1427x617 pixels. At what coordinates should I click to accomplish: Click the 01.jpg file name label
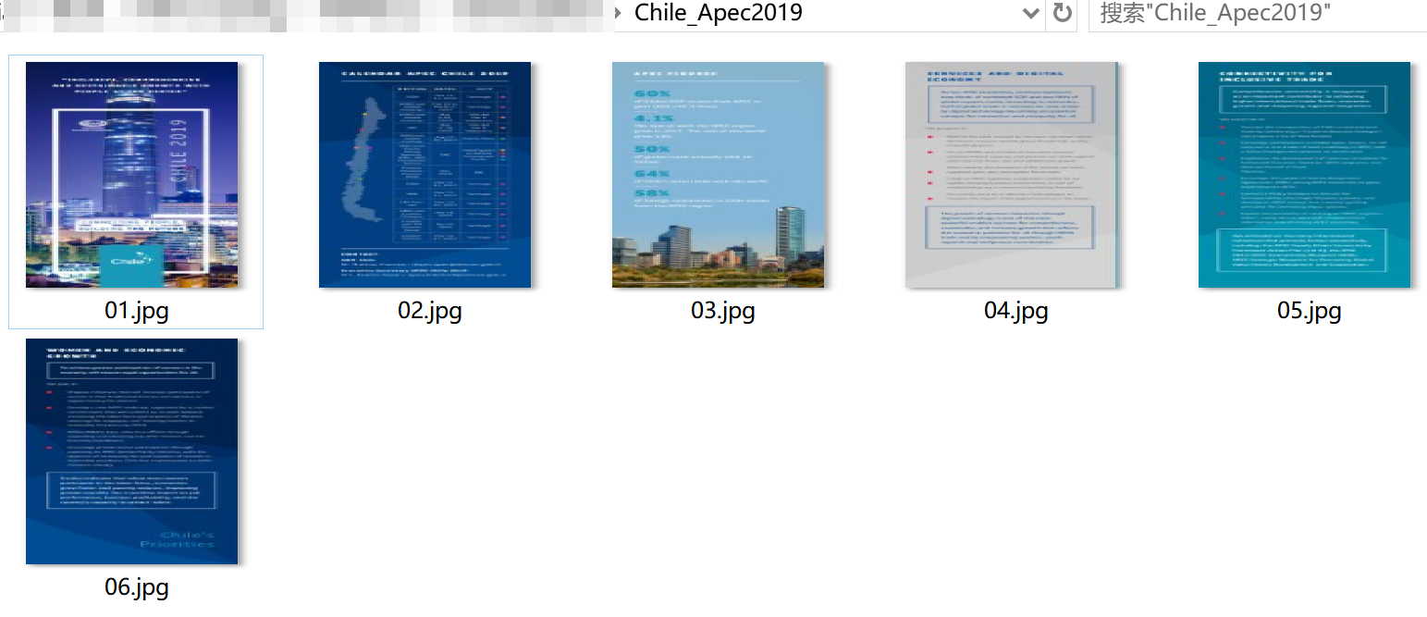point(136,311)
